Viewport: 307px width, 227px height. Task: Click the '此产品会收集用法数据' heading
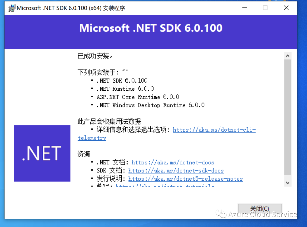tap(109, 121)
